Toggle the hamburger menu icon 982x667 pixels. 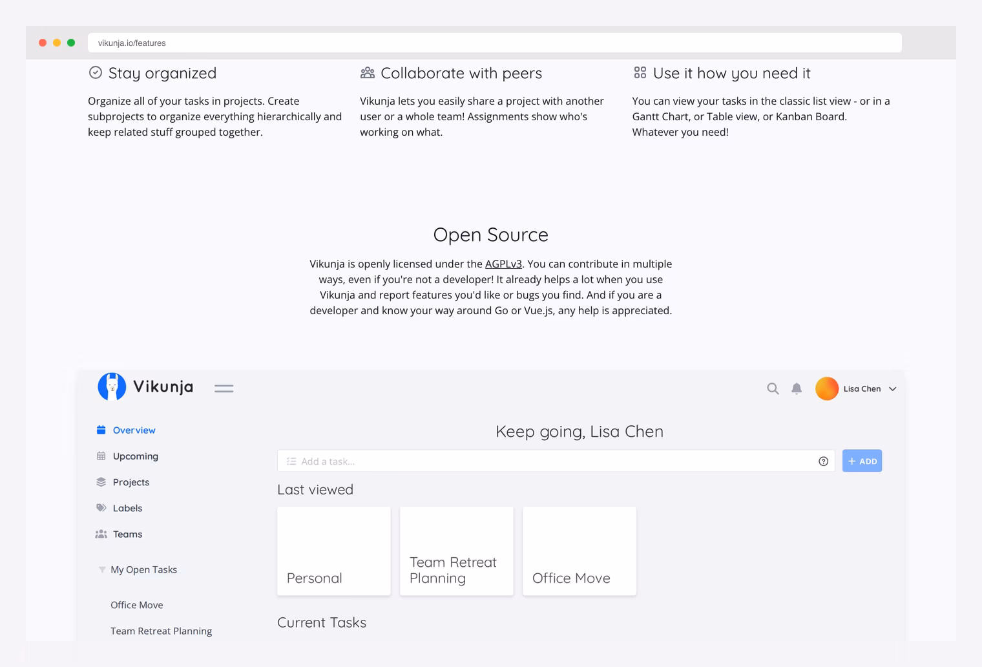coord(224,388)
